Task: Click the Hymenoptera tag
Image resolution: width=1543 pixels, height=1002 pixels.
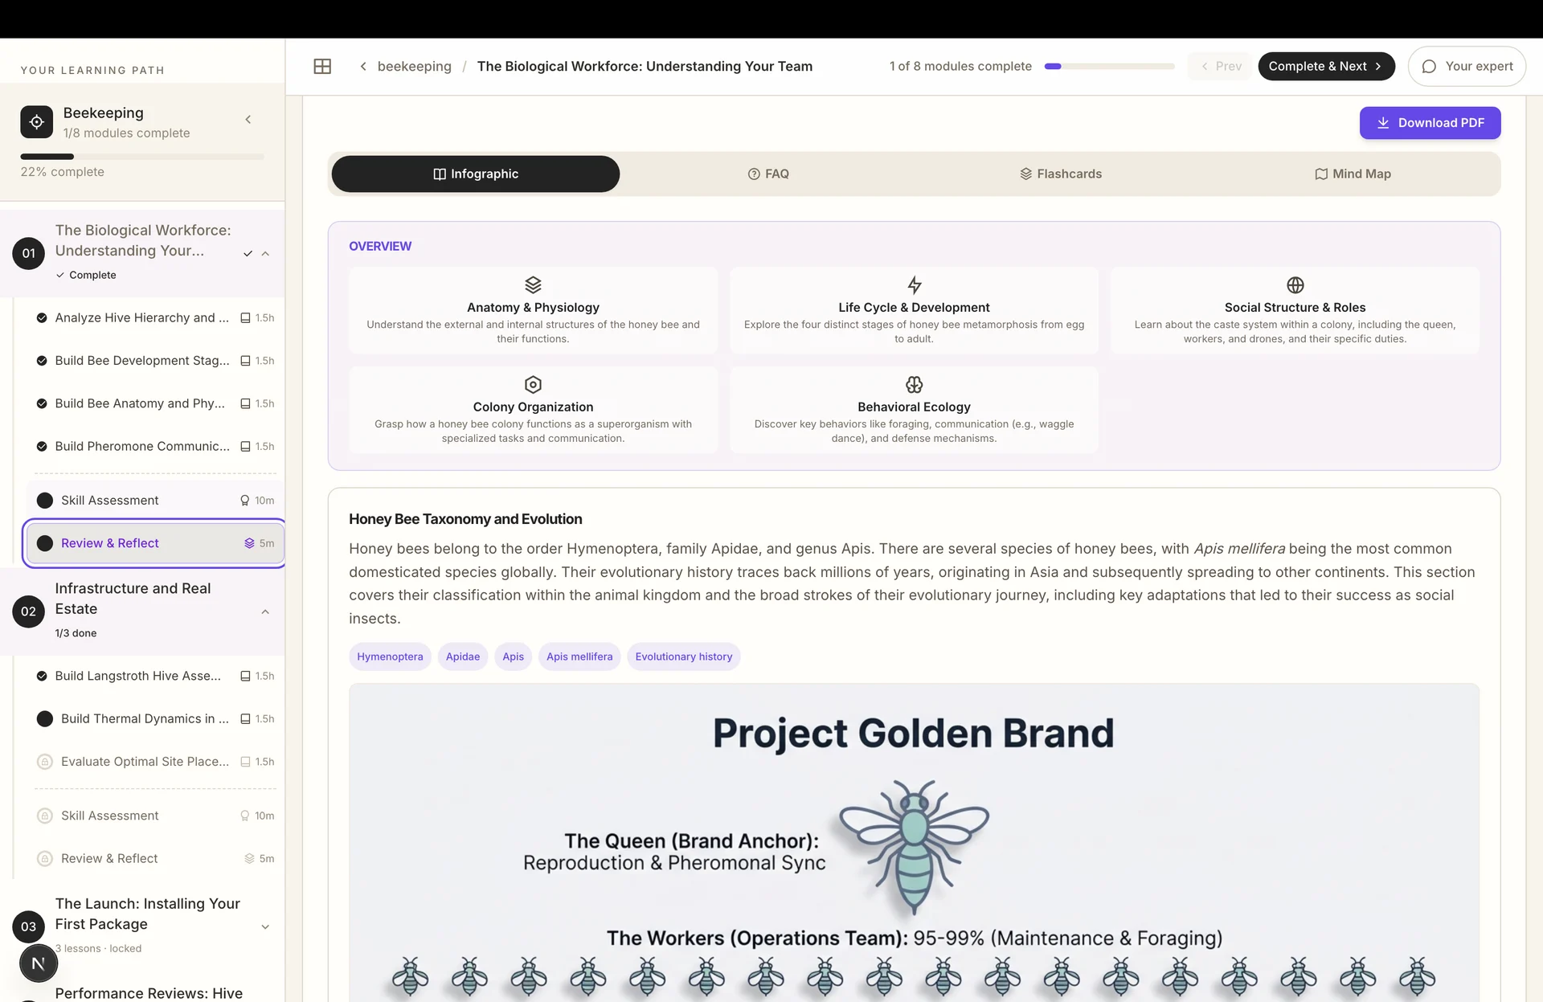Action: 390,656
